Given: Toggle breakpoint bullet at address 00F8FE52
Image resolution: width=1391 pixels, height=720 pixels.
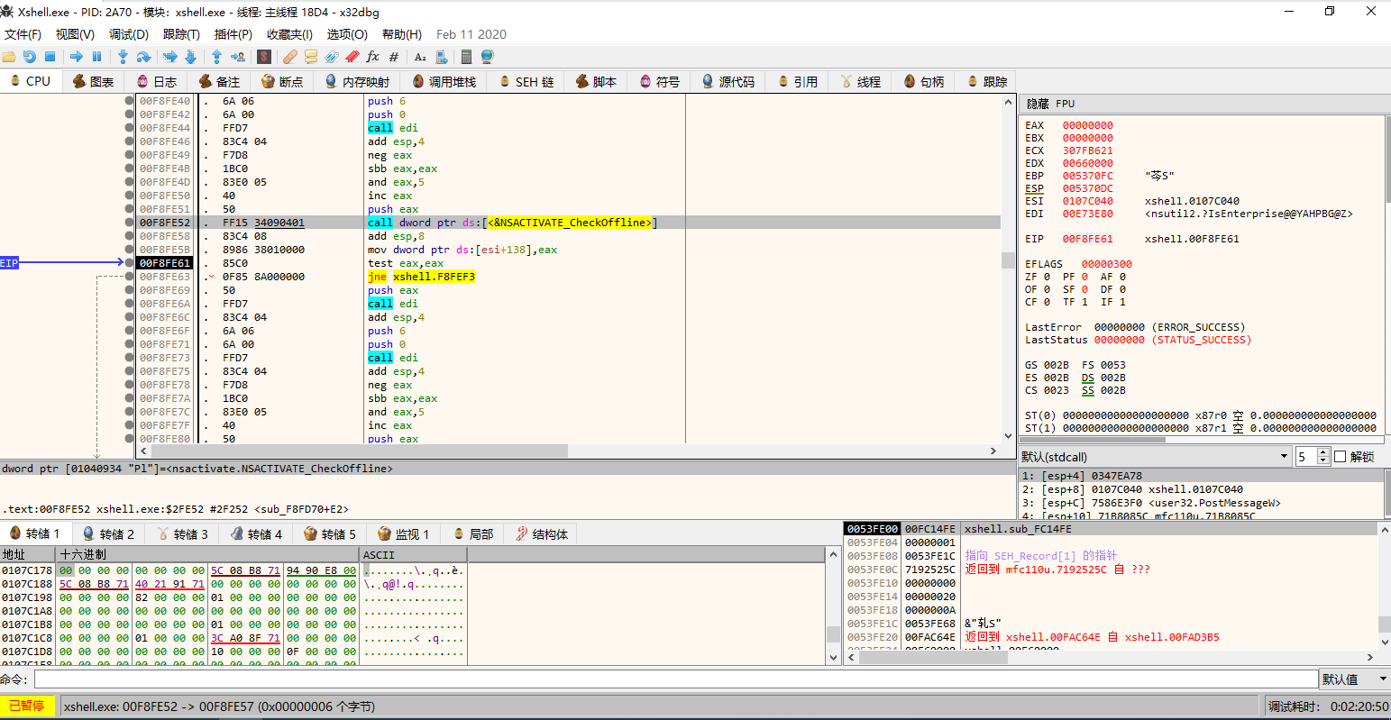Looking at the screenshot, I should [130, 223].
